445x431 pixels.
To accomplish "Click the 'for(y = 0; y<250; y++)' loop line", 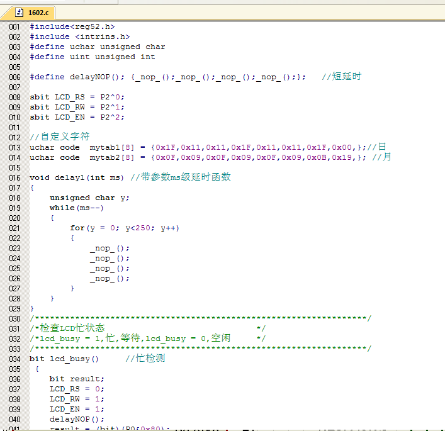I will coord(125,228).
